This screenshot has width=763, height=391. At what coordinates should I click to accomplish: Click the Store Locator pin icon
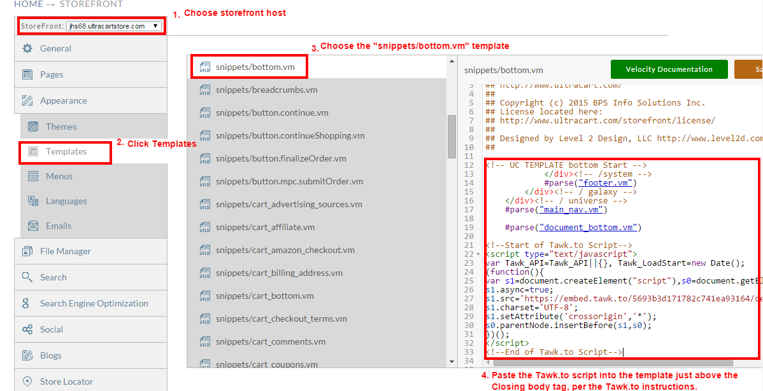coord(27,381)
